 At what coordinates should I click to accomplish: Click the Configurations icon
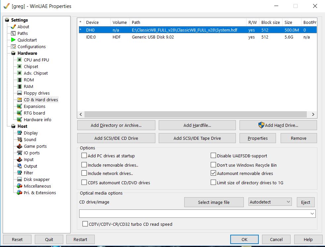[13, 46]
